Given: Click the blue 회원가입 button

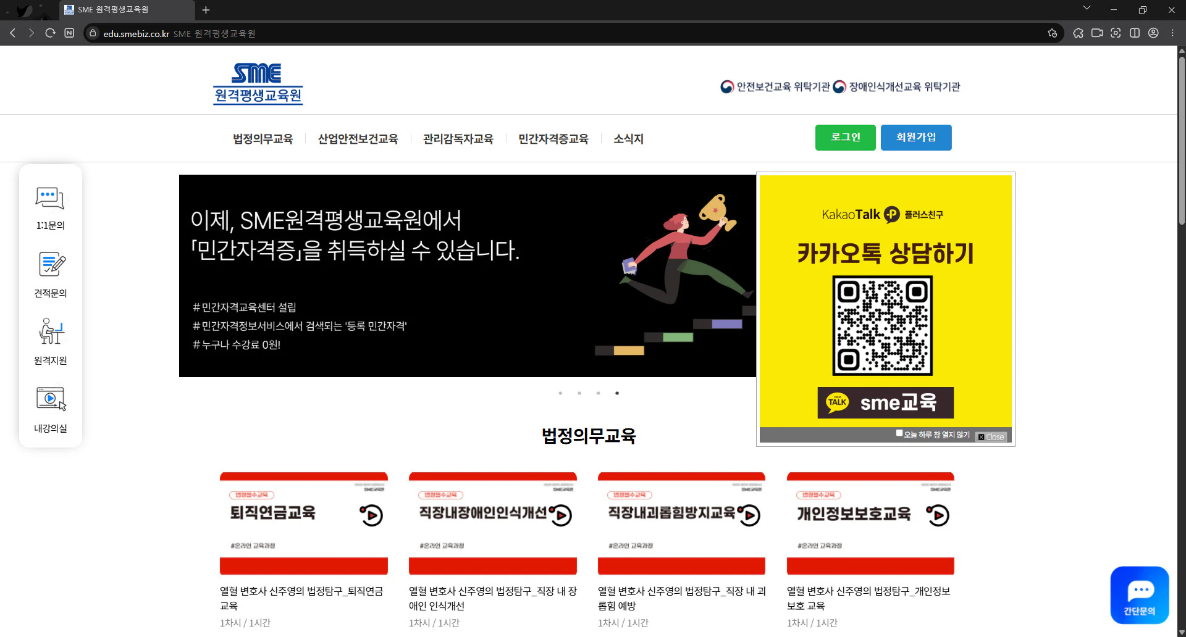Looking at the screenshot, I should (x=915, y=137).
